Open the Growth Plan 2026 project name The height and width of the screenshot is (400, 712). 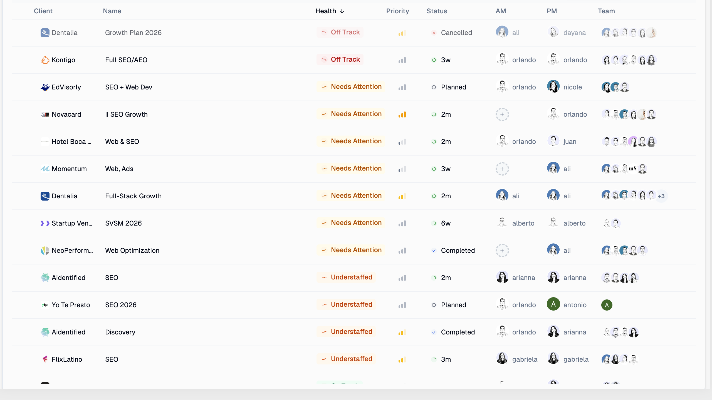(133, 32)
